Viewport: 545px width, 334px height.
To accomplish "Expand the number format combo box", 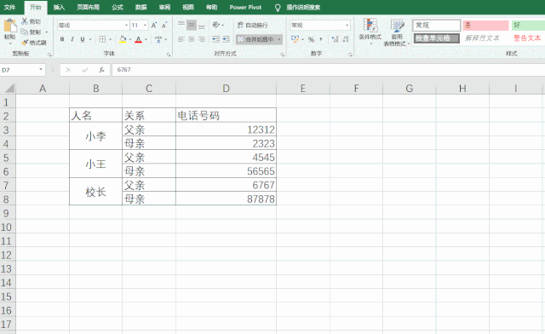I will click(347, 25).
